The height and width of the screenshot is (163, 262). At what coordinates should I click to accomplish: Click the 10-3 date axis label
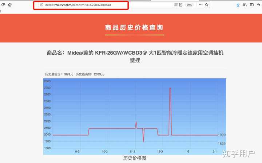point(105,151)
